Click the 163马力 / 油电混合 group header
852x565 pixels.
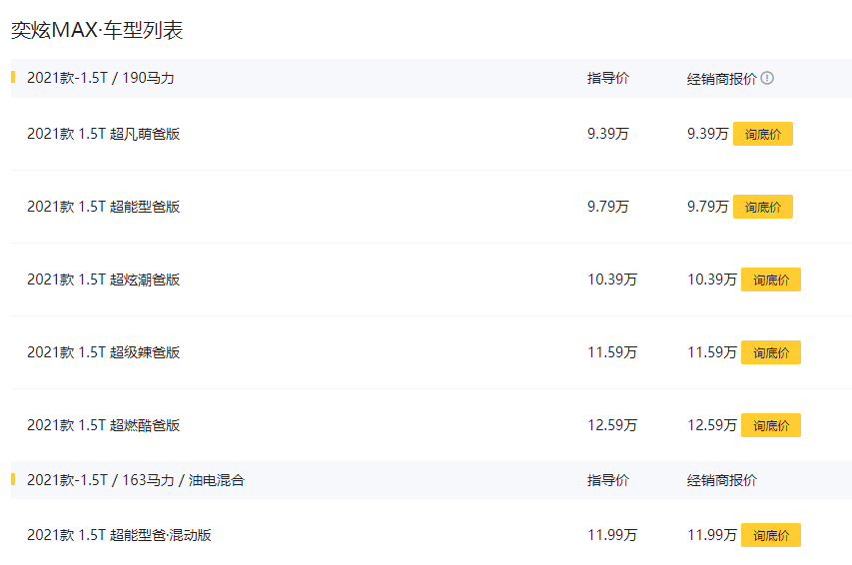click(136, 480)
